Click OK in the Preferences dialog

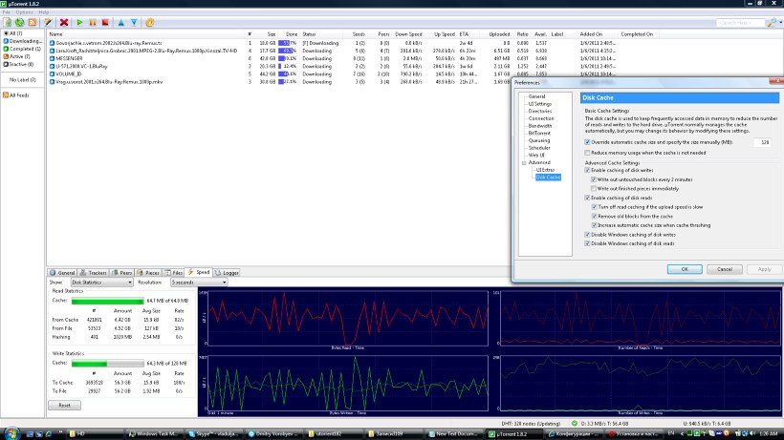(685, 269)
